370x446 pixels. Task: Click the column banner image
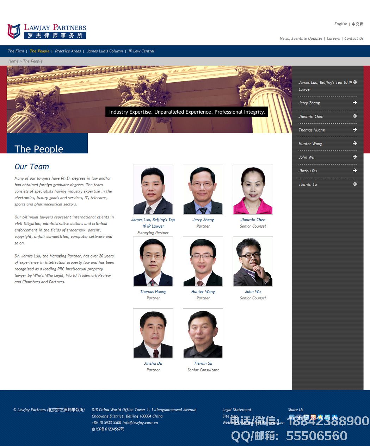pyautogui.click(x=149, y=99)
